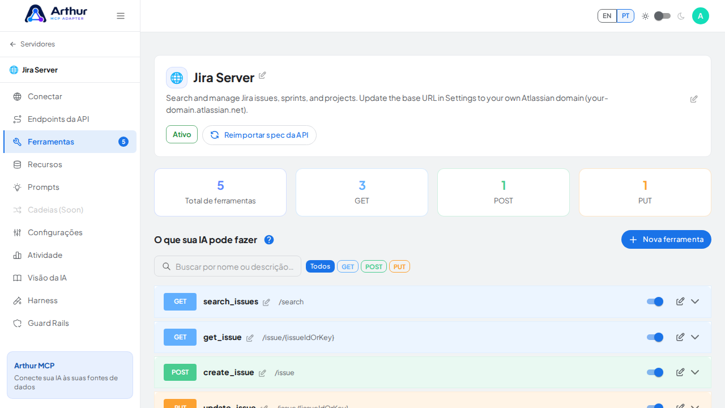Select Ferramentas in sidebar
This screenshot has width=725, height=408.
(70, 142)
